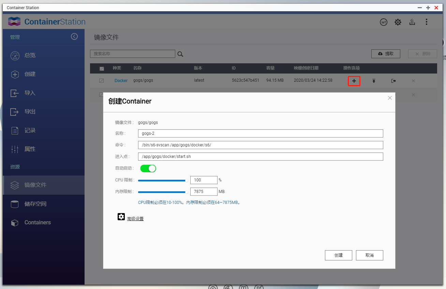Click the IoT icon in the header
Viewport: 446px width, 289px height.
383,22
